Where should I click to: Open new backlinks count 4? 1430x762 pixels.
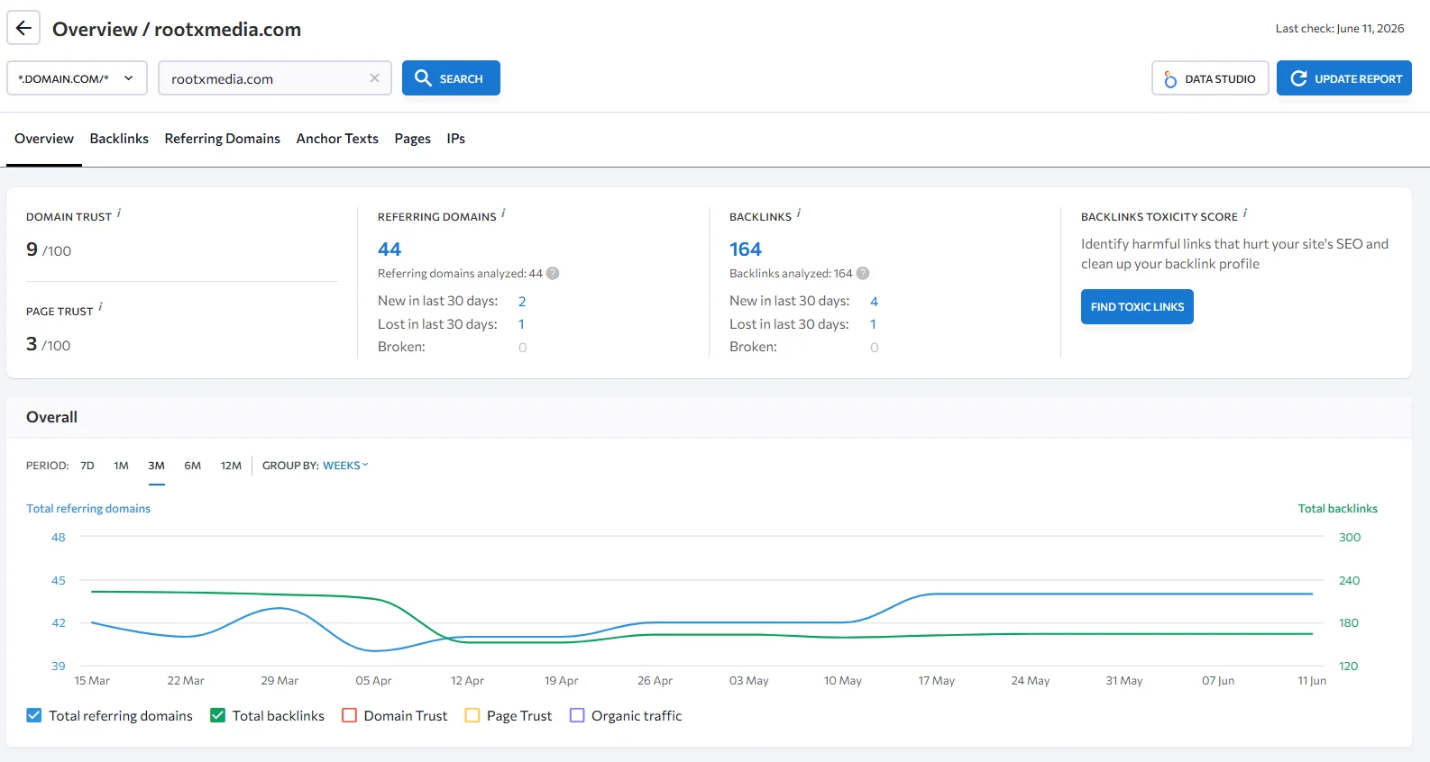click(x=874, y=302)
